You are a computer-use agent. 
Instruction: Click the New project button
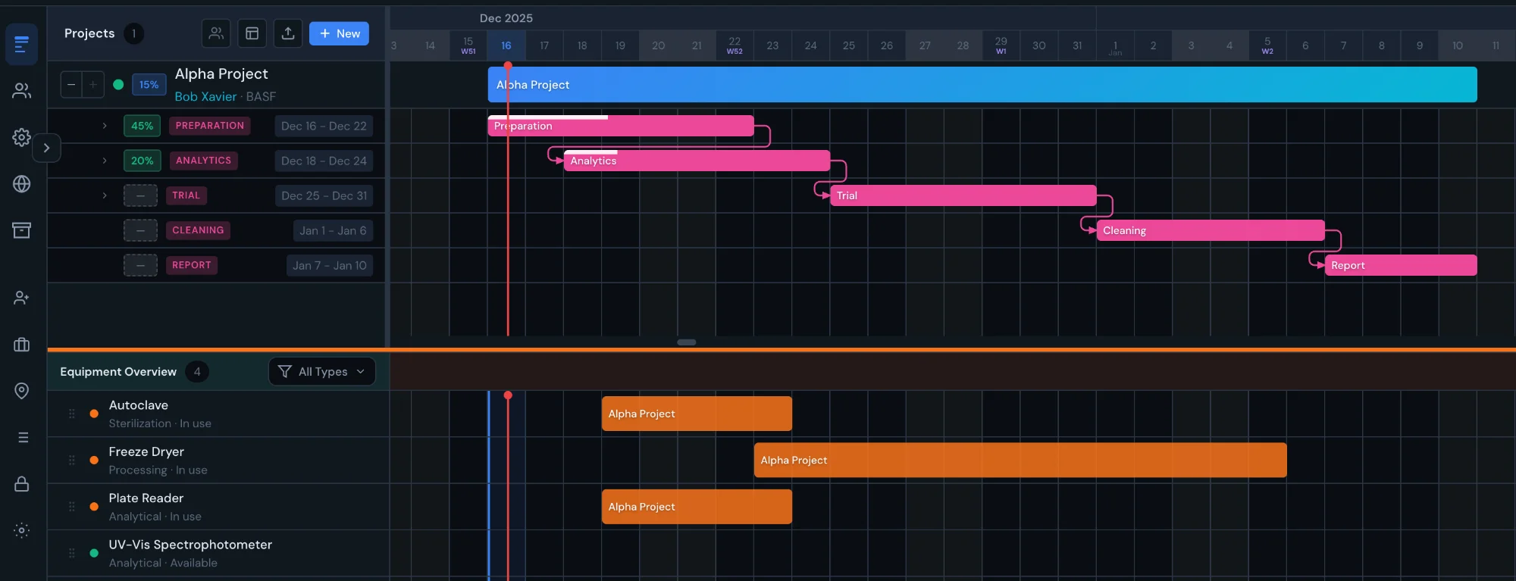[339, 33]
